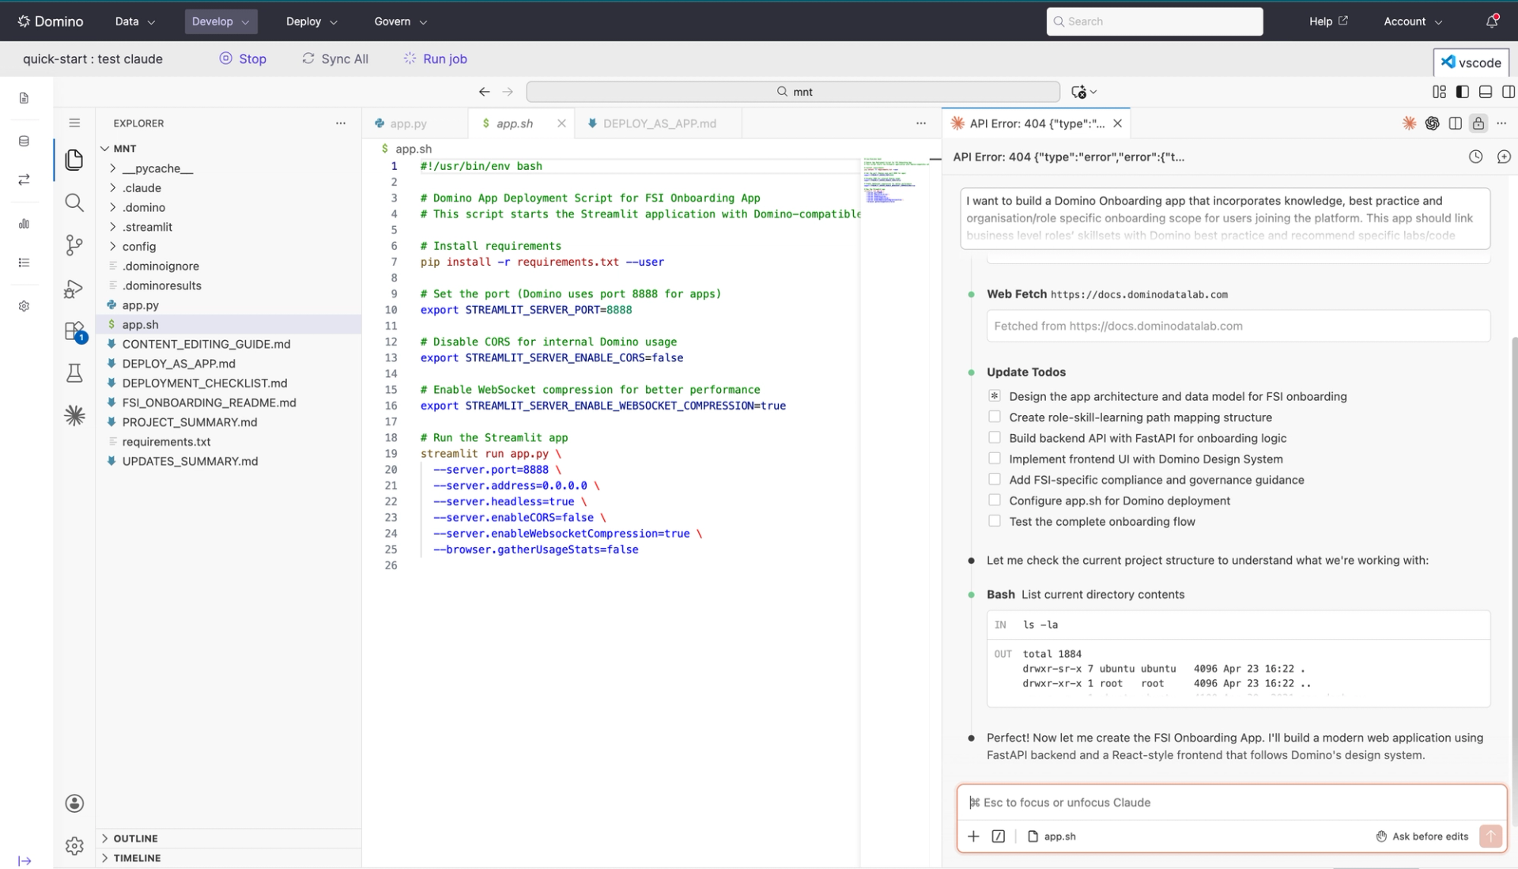Open the Domino project settings sidebar icon

click(24, 306)
